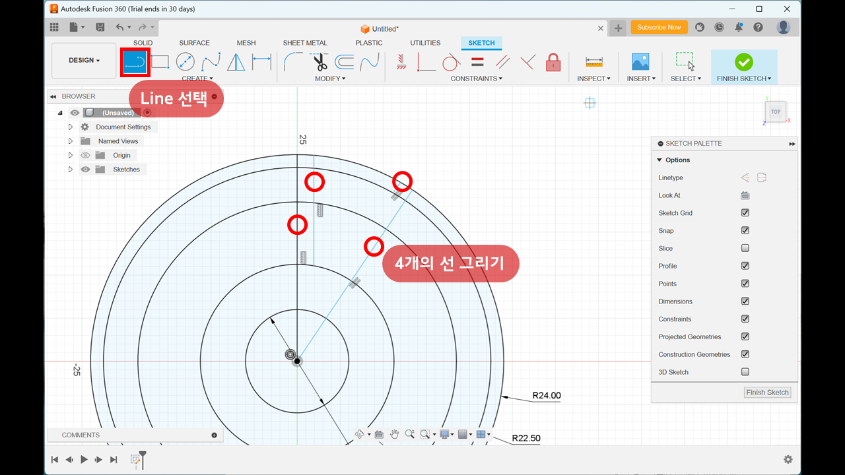
Task: Select the Fit Point Spline tool
Action: [x=211, y=62]
